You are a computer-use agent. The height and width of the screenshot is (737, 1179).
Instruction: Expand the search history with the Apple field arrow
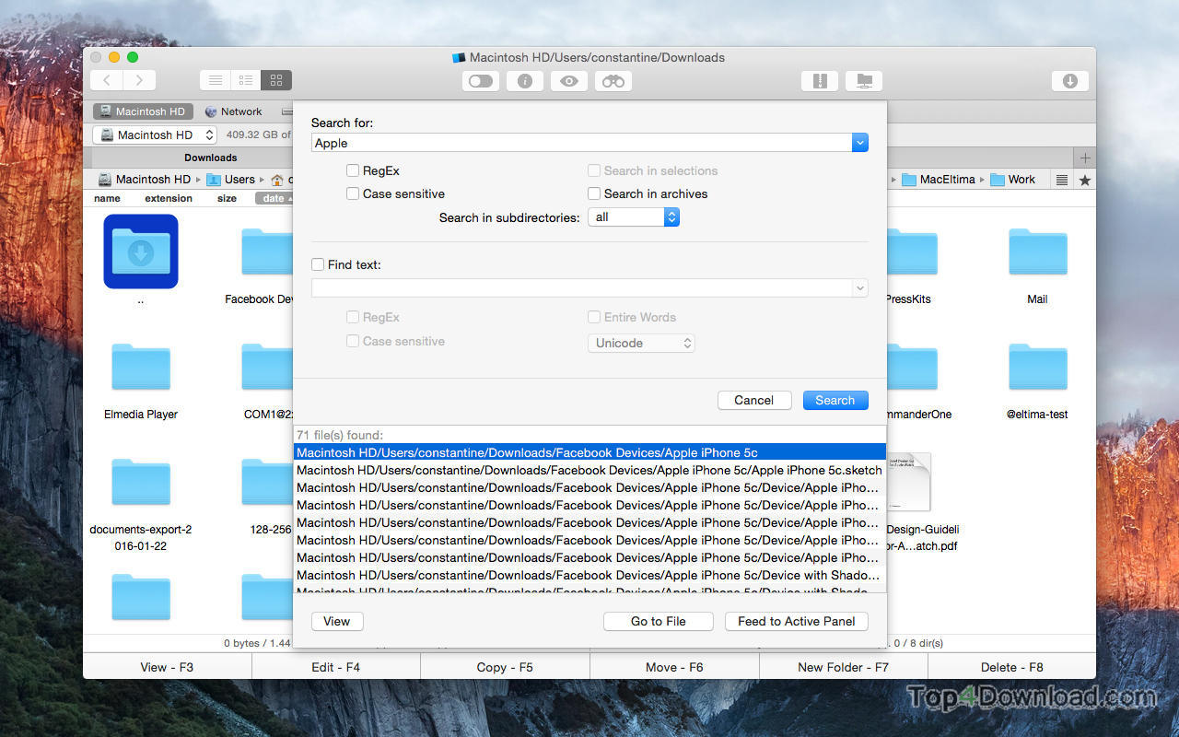click(x=859, y=142)
